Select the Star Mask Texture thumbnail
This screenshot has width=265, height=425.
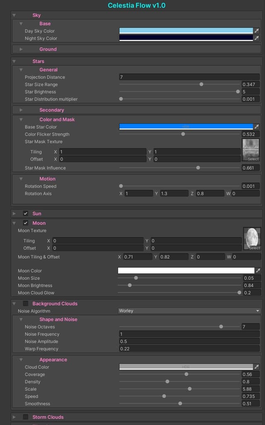[250, 150]
